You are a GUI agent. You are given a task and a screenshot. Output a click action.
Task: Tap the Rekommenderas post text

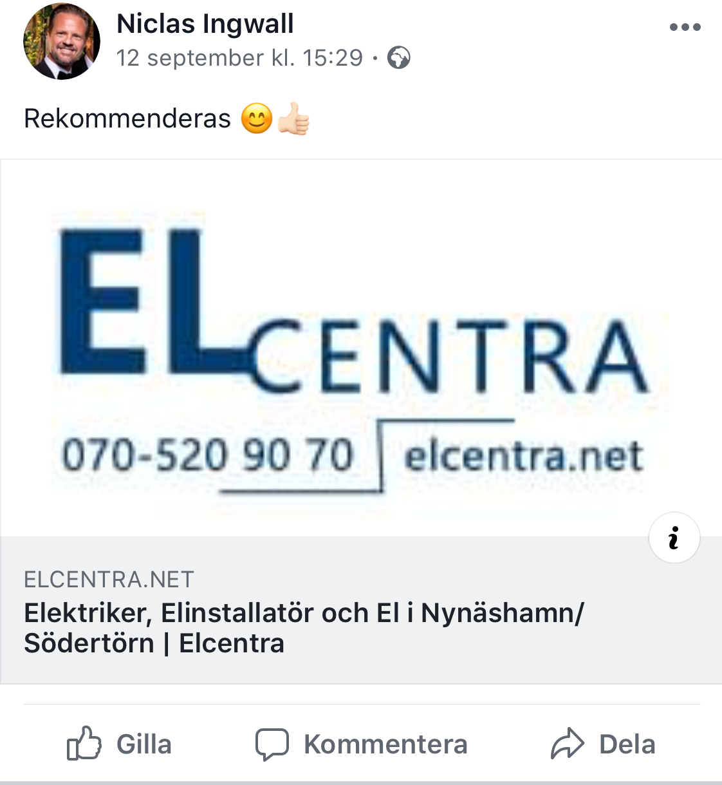click(x=127, y=118)
